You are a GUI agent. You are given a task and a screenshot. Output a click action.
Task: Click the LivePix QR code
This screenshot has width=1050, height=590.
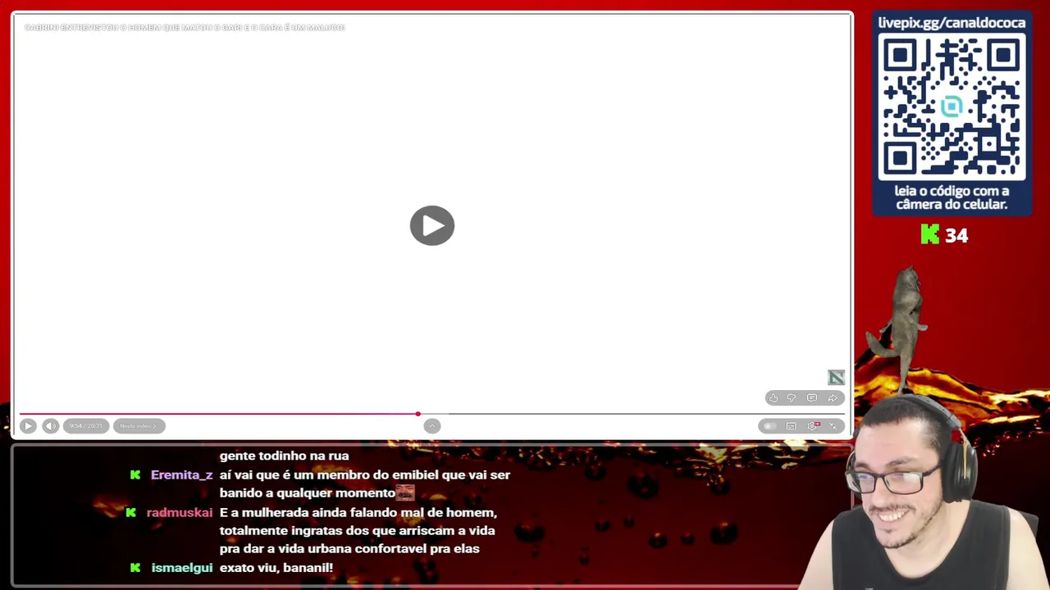[952, 107]
